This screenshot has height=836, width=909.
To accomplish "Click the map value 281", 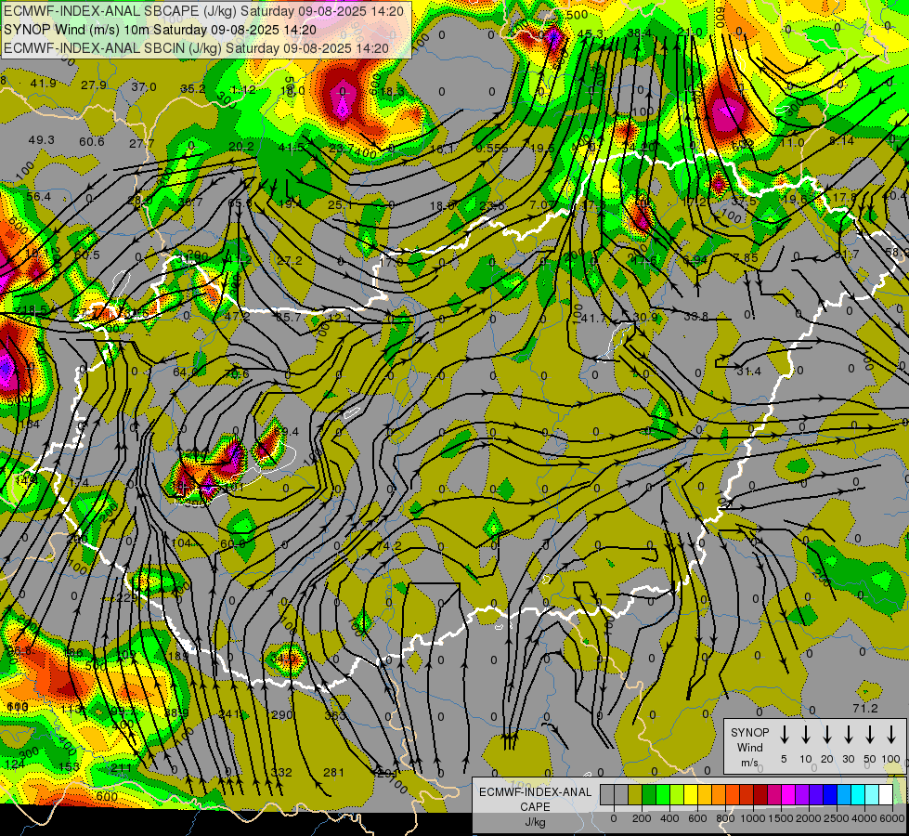I will (x=334, y=772).
